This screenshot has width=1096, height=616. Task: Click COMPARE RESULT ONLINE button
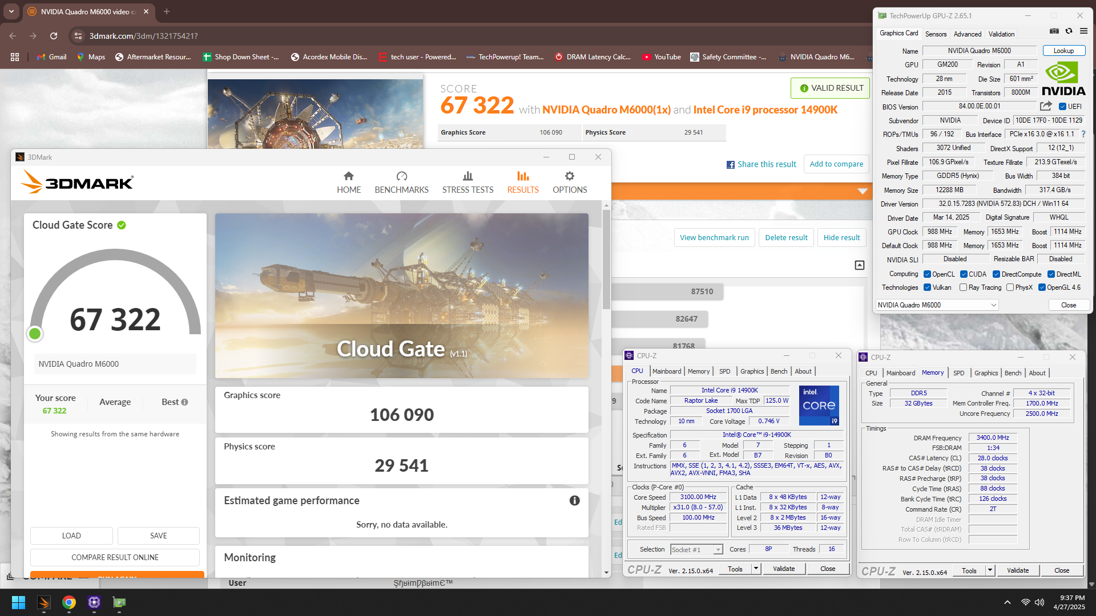pyautogui.click(x=115, y=557)
